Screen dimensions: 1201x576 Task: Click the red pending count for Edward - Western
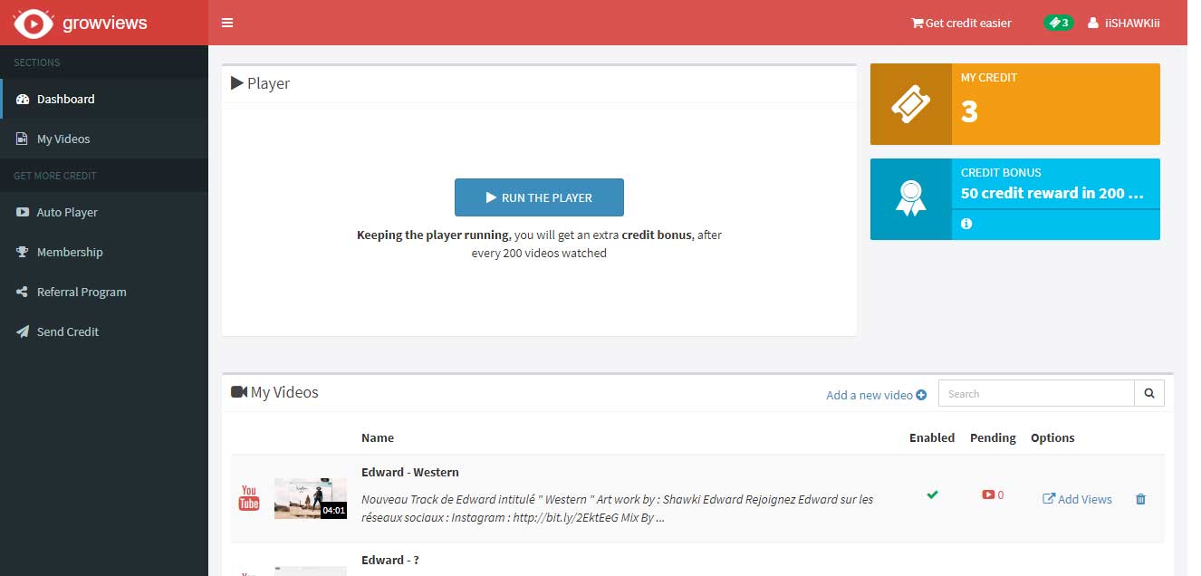(x=993, y=494)
